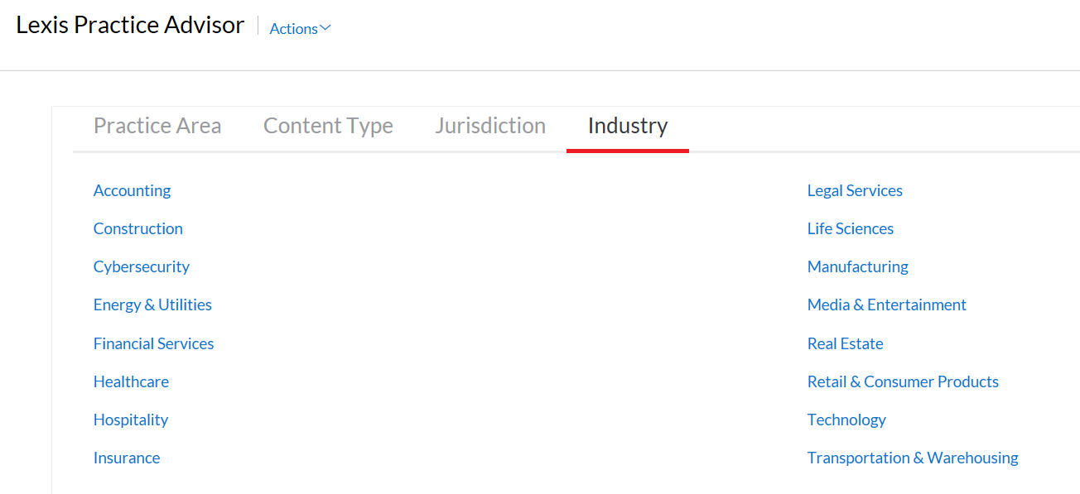
Task: Select the Manufacturing industry link
Action: tap(858, 266)
